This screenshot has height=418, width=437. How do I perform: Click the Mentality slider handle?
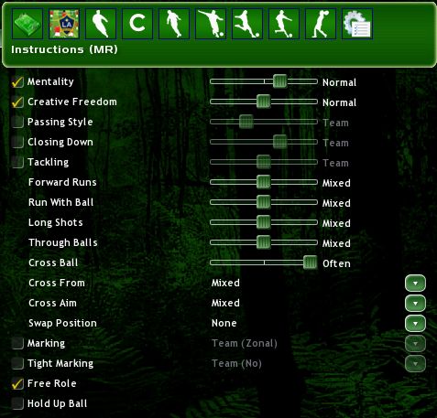279,81
